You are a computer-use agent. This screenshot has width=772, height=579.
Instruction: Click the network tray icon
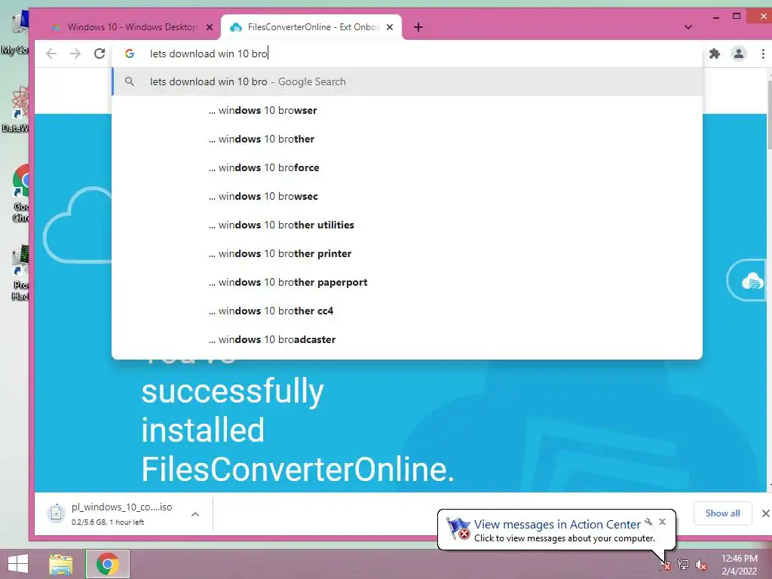coord(683,564)
